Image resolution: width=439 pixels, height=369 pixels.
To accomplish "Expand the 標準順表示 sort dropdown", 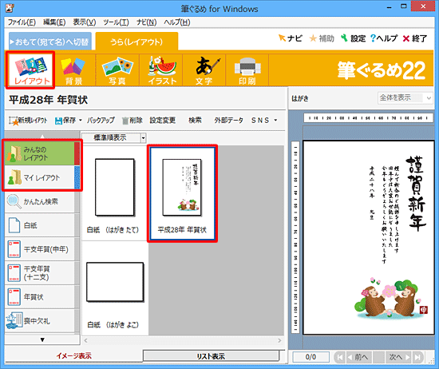I will pos(114,137).
